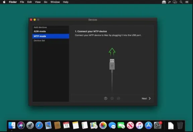Viewport: 193px width, 132px height.
Task: Click the chevron arrow beside Next
Action: [x=150, y=98]
